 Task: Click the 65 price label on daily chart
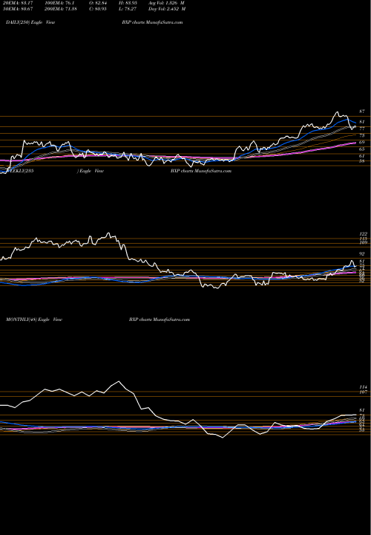362,149
